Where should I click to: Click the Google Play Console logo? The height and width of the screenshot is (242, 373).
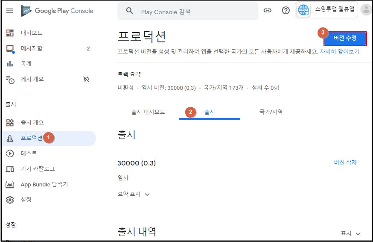(57, 11)
